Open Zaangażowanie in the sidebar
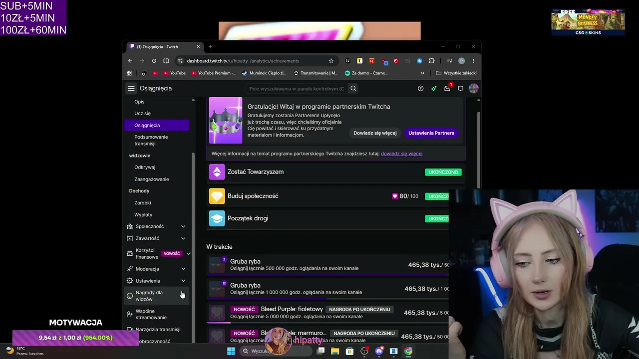Image resolution: width=639 pixels, height=359 pixels. (152, 179)
